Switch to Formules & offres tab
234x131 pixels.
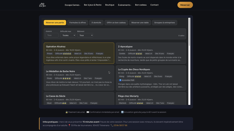tap(78, 23)
